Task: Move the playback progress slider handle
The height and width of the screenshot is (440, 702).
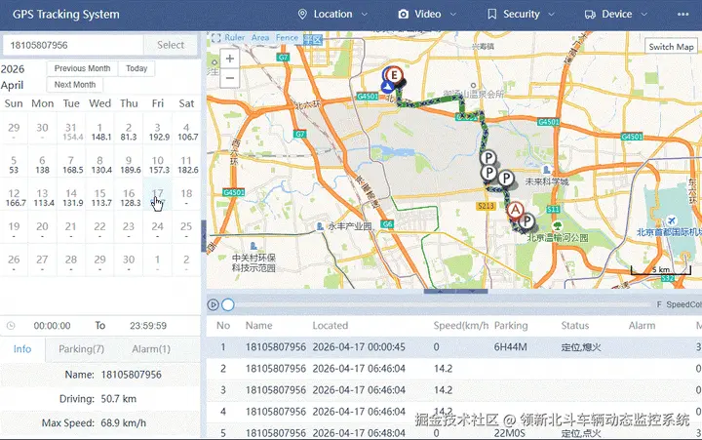Action: (228, 305)
